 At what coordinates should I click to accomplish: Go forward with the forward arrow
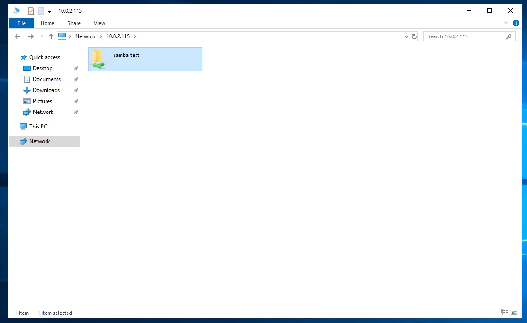31,36
